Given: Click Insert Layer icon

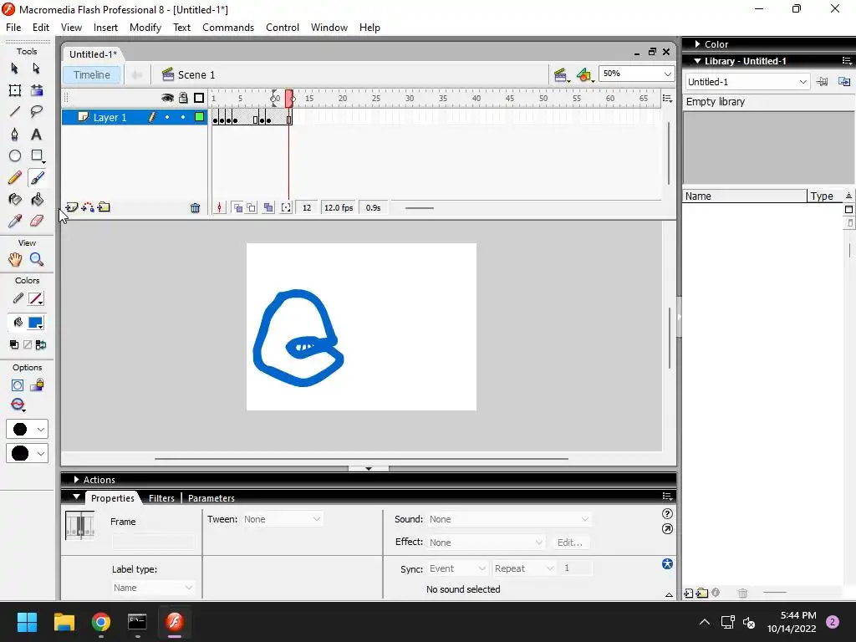Looking at the screenshot, I should click(x=72, y=207).
